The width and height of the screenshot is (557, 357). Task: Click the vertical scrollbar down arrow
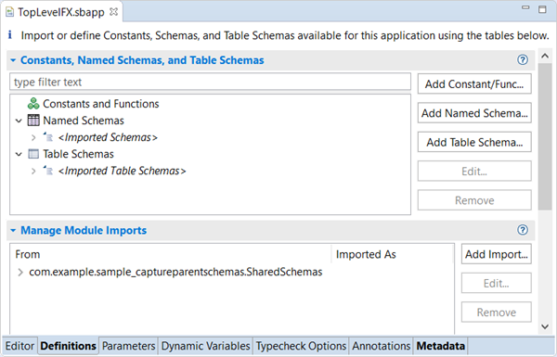(x=545, y=326)
